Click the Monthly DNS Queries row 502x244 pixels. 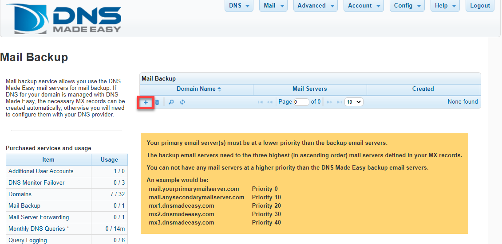(67, 229)
